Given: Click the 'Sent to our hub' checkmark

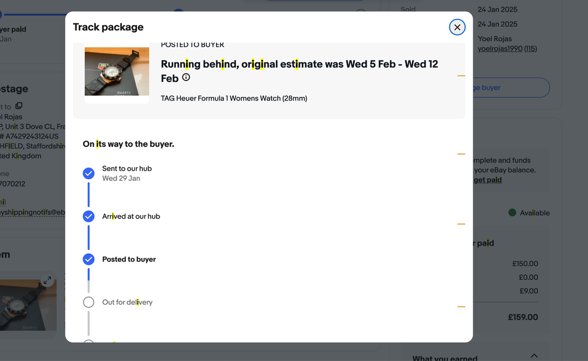Looking at the screenshot, I should (x=88, y=173).
